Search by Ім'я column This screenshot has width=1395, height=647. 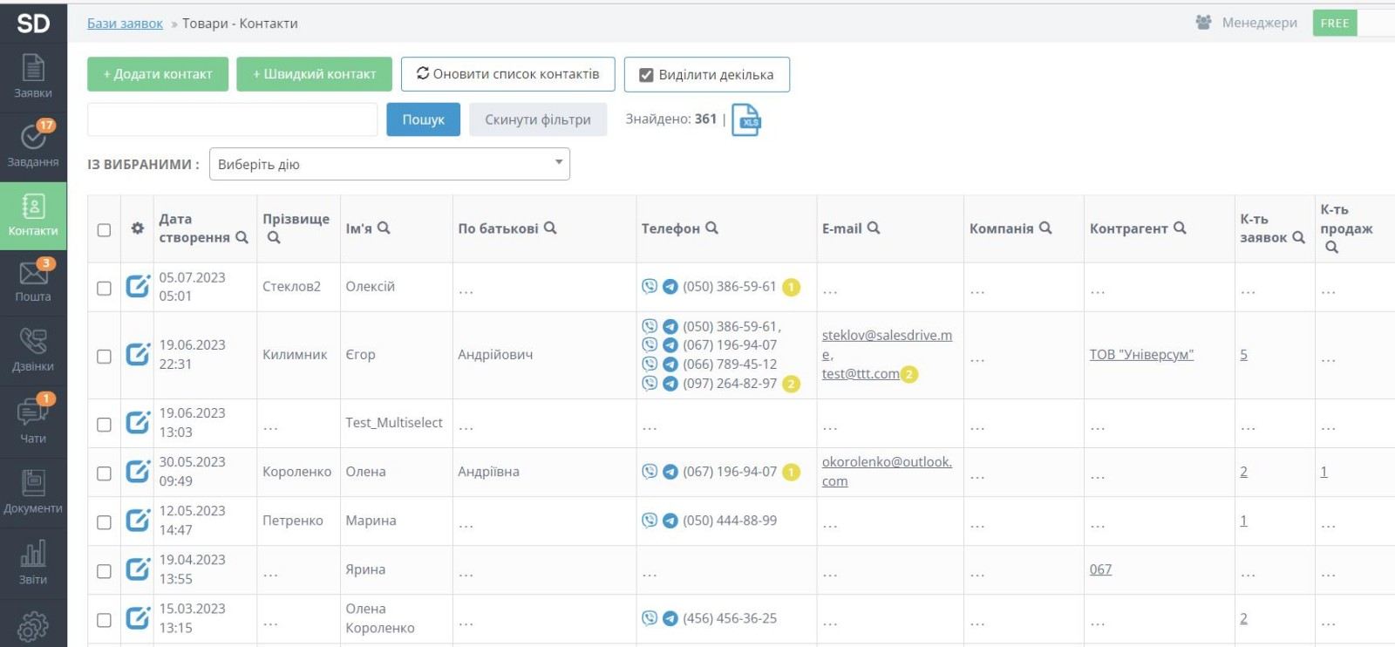[x=384, y=228]
